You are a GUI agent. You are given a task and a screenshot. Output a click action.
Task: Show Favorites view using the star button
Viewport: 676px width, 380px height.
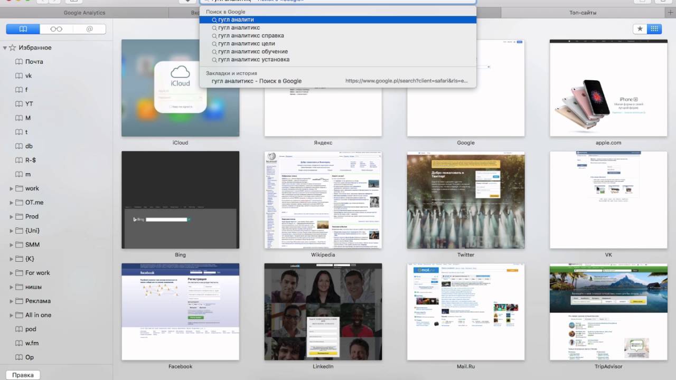640,29
